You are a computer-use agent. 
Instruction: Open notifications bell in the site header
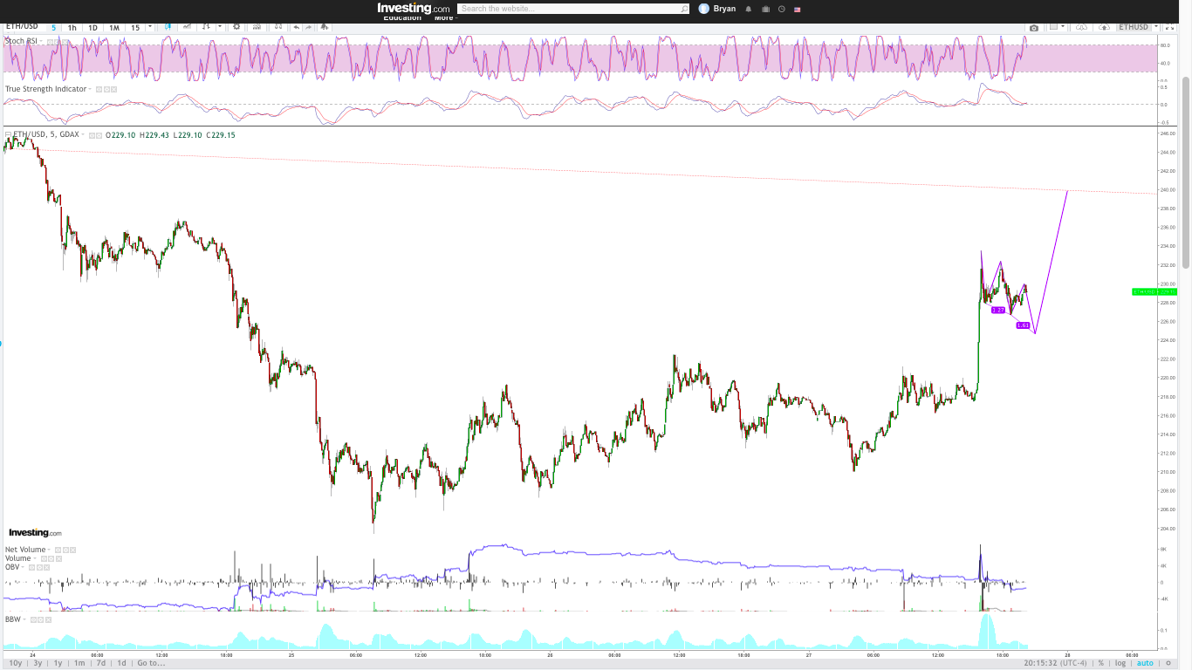click(748, 9)
